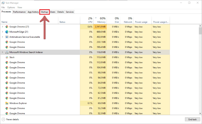Switch to the Performance tab
The height and width of the screenshot is (124, 202).
click(x=19, y=12)
